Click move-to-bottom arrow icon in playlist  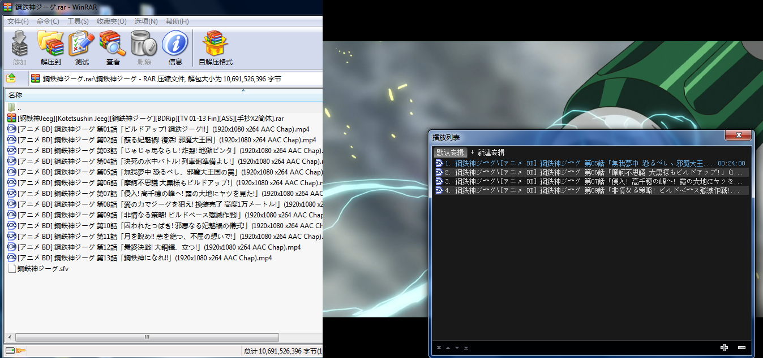pos(466,348)
